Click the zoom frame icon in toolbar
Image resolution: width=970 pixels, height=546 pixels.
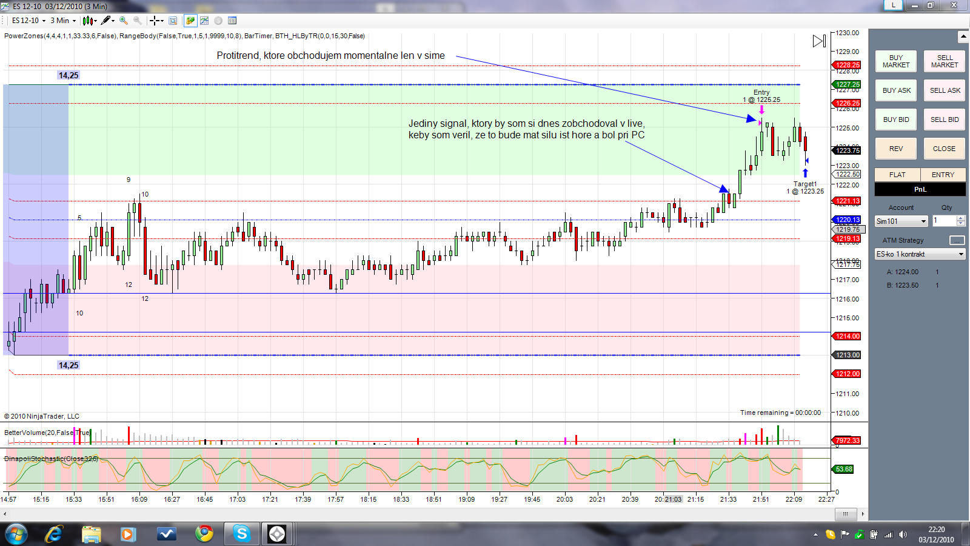[173, 21]
